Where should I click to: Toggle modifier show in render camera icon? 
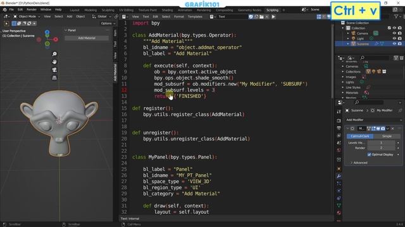tap(383, 129)
